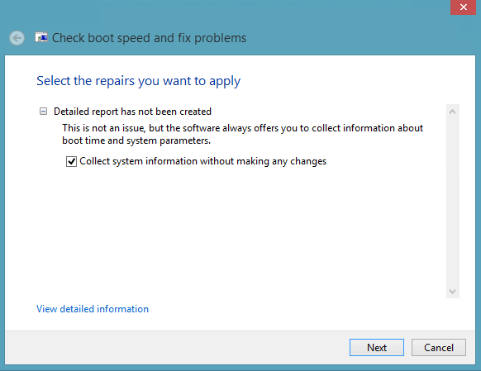Collapse the Detailed report section

tap(43, 112)
